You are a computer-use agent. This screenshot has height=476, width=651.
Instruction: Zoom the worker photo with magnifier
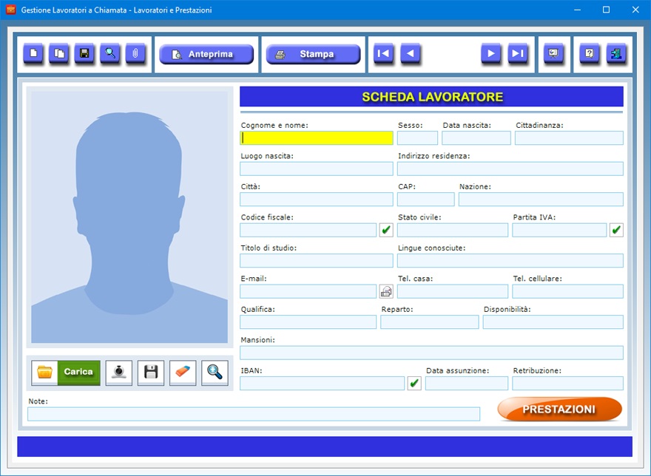coord(215,373)
